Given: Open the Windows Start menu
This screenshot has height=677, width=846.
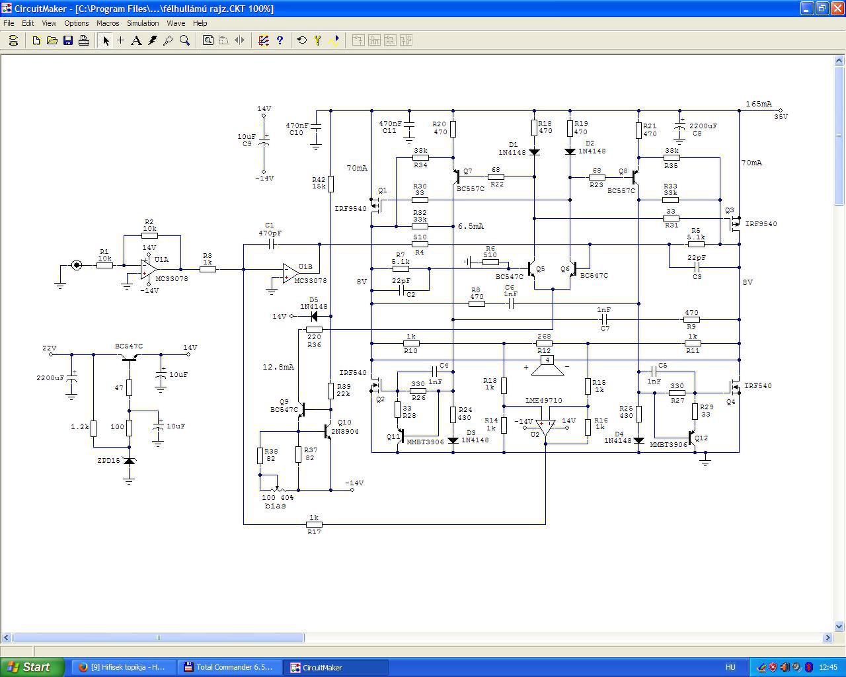Looking at the screenshot, I should (x=32, y=667).
